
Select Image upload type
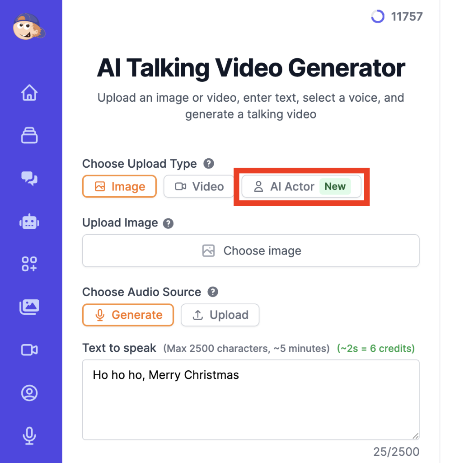119,187
